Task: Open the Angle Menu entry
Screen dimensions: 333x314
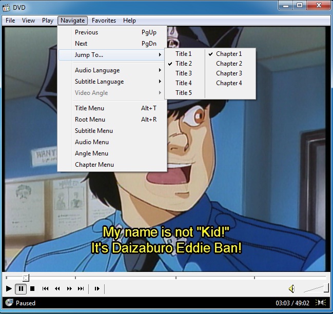Action: click(x=112, y=153)
